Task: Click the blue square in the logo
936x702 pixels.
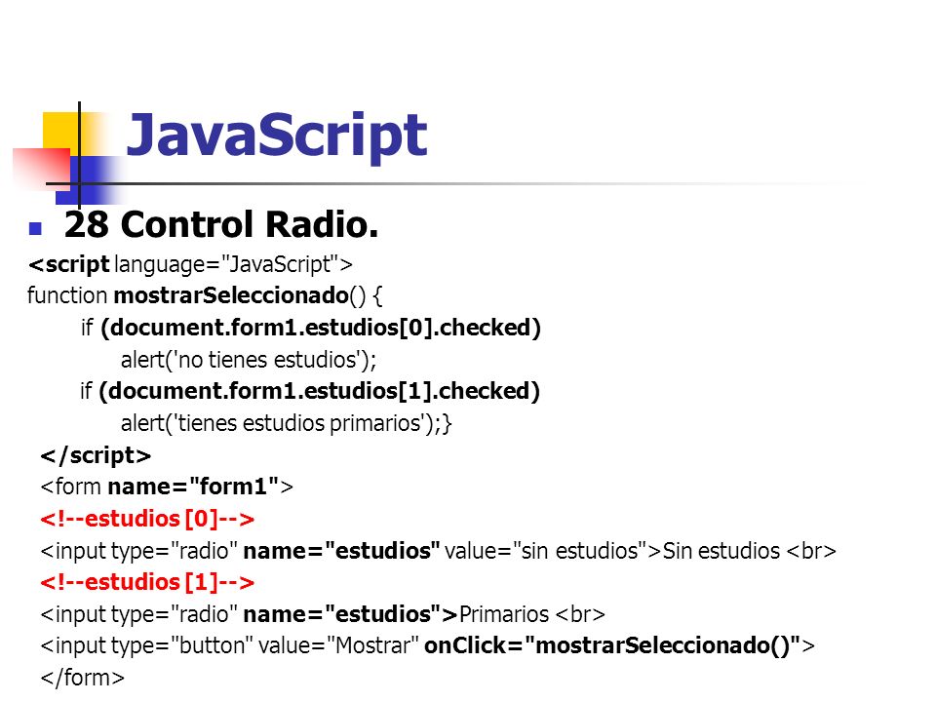Action: coord(90,179)
